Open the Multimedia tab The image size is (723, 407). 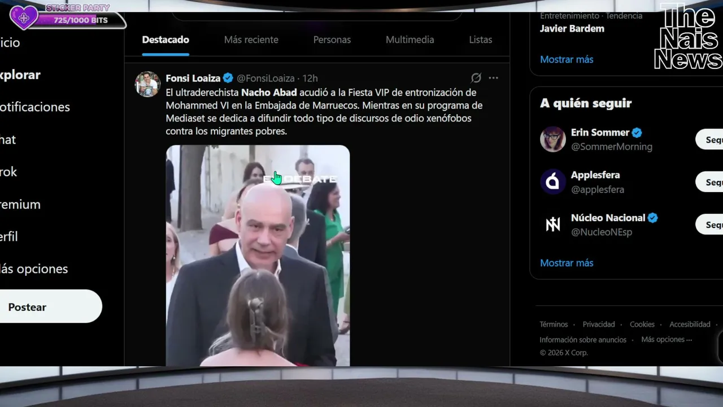click(410, 40)
